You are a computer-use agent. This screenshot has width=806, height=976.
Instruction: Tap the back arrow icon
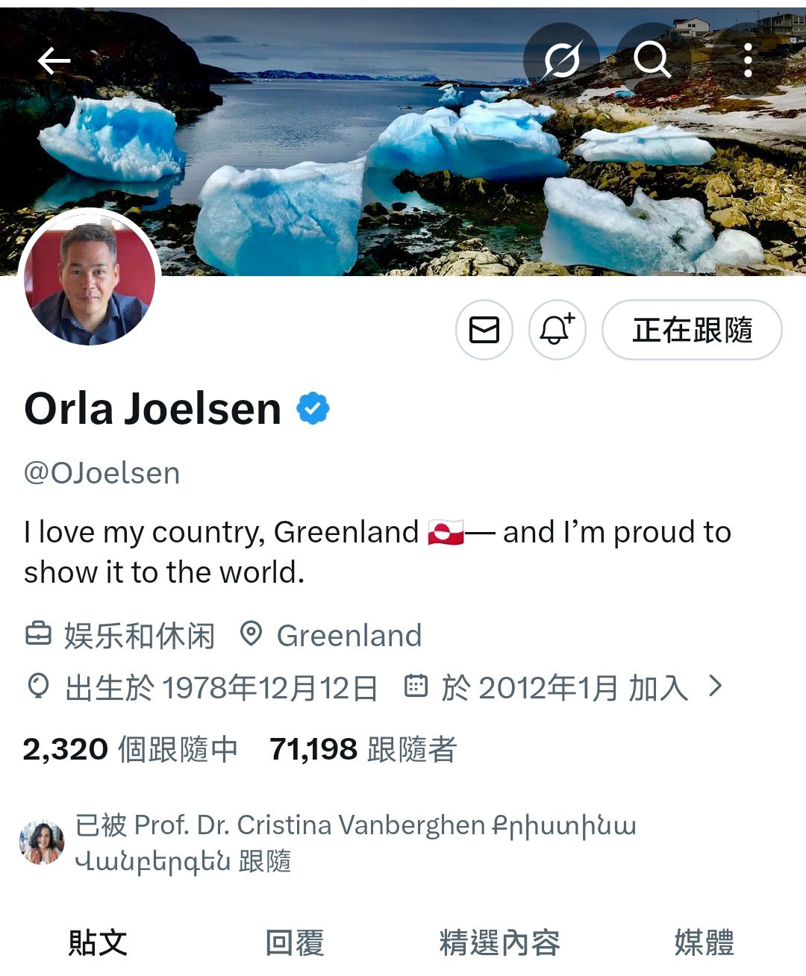54,61
